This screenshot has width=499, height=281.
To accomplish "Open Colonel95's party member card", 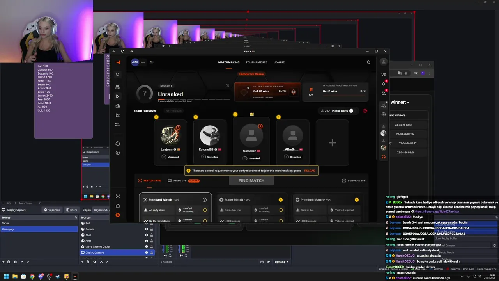I will click(x=210, y=143).
